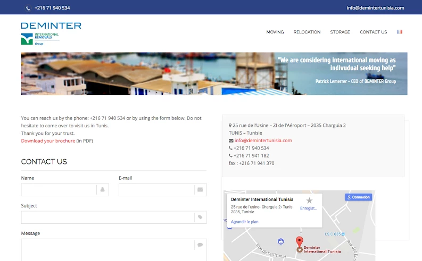This screenshot has height=261, width=422.
Task: Click the person icon in Name field
Action: tap(102, 189)
